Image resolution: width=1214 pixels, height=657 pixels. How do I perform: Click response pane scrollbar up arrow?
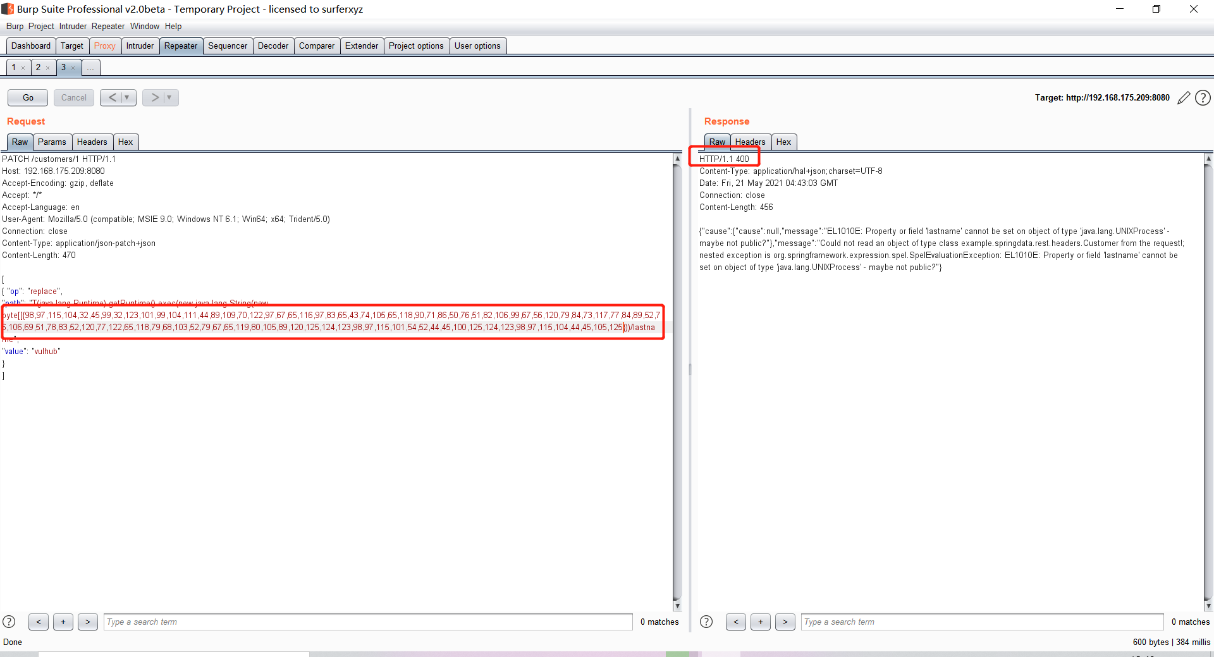tap(1208, 159)
